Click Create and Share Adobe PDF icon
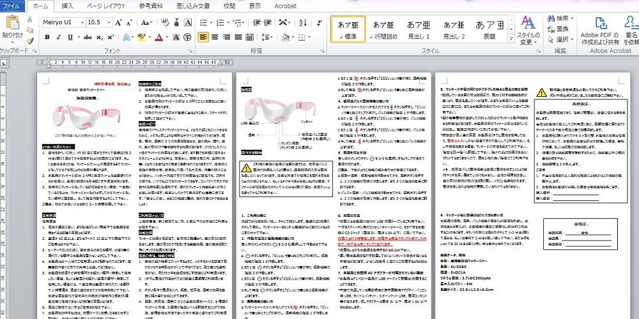 click(600, 31)
